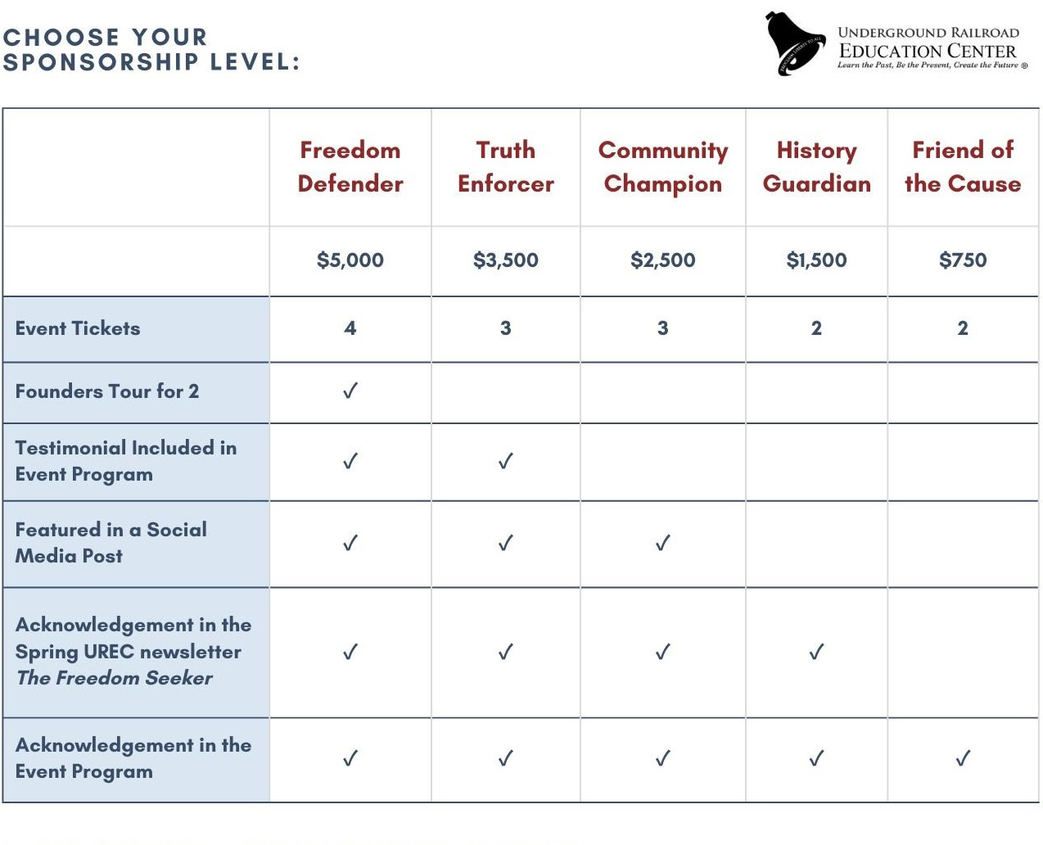Click the History Guardian level heading
Image resolution: width=1043 pixels, height=845 pixels.
pyautogui.click(x=817, y=167)
